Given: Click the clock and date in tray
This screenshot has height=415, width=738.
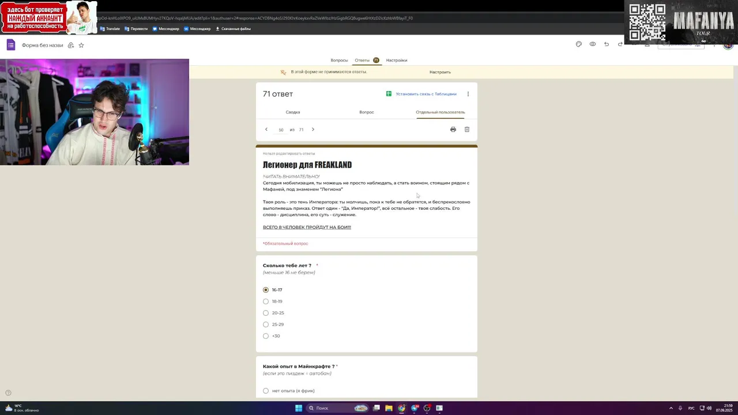Looking at the screenshot, I should tap(724, 408).
